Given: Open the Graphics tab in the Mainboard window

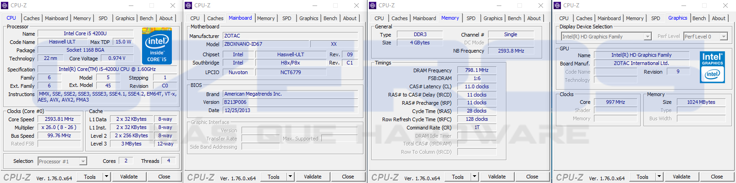Looking at the screenshot, I should click(309, 18).
